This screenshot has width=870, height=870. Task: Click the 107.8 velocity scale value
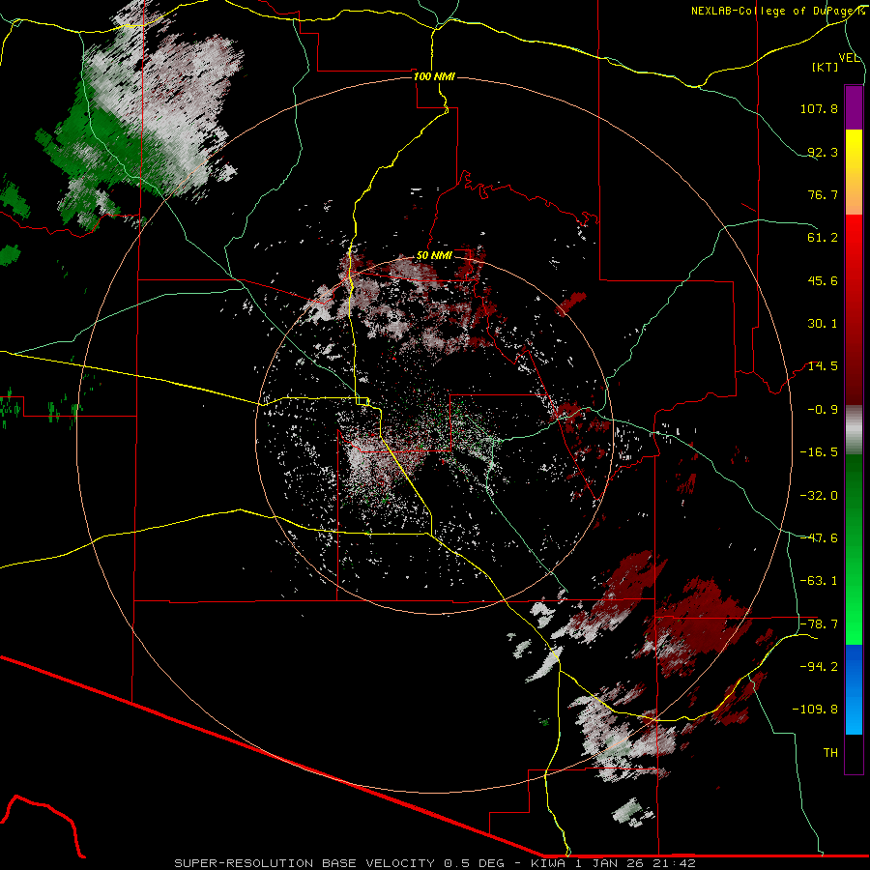[819, 108]
